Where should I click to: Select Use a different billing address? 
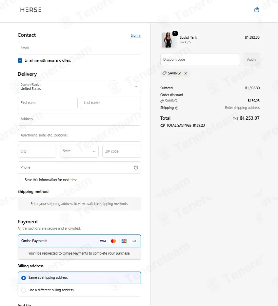(24, 290)
